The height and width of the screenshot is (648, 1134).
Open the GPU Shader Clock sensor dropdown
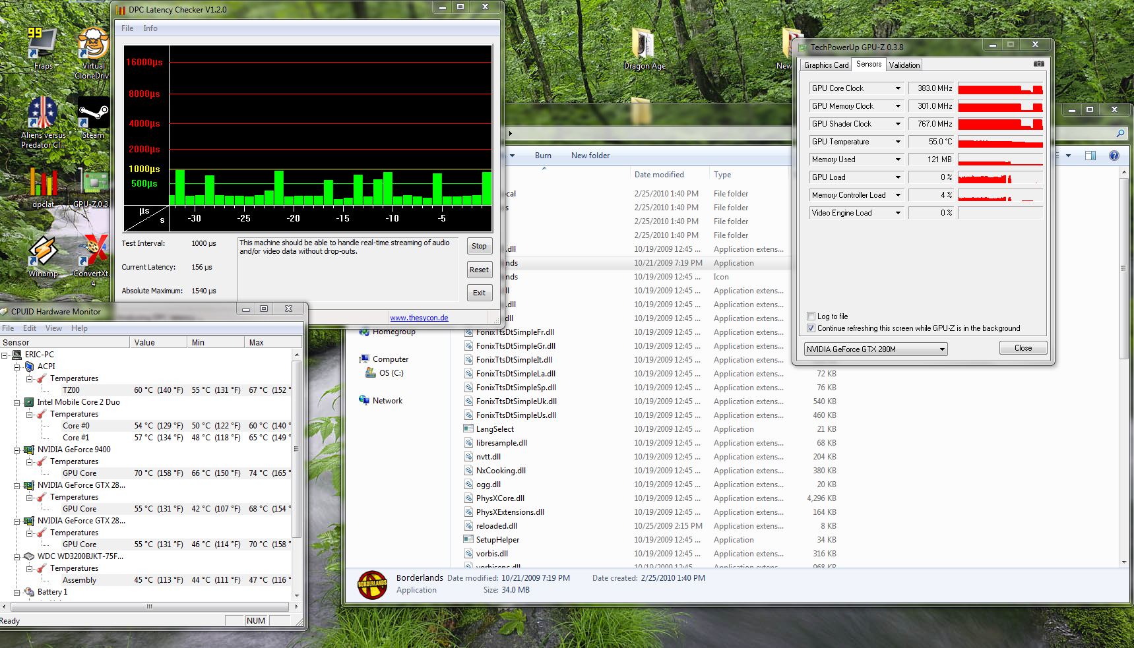[x=898, y=124]
